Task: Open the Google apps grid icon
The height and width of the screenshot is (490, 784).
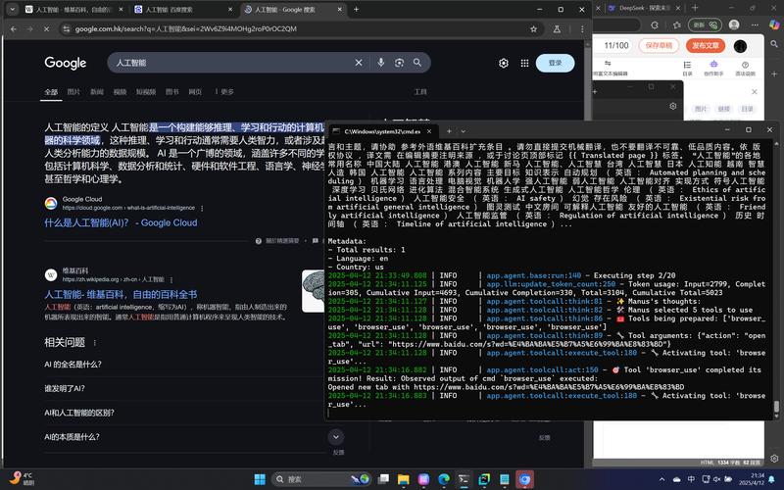Action: point(524,63)
